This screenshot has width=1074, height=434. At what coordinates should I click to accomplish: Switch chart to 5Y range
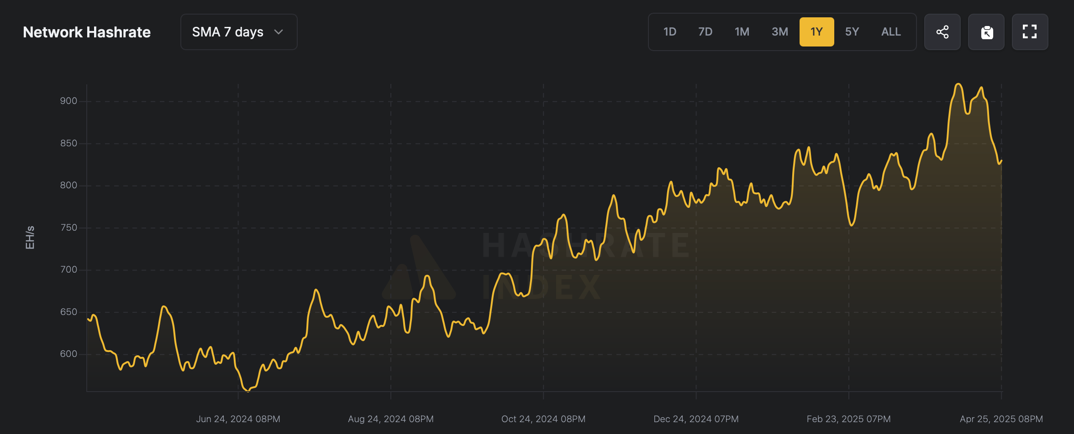[852, 32]
